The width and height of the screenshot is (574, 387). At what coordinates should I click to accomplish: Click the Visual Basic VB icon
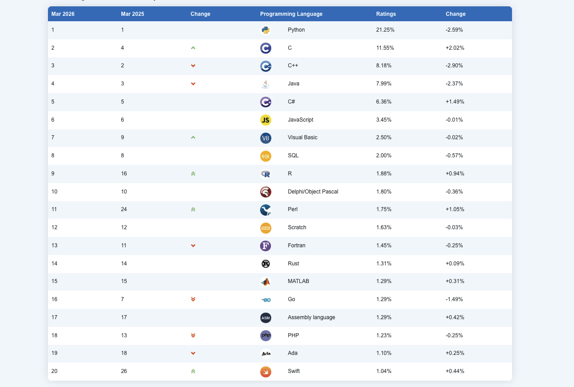266,138
